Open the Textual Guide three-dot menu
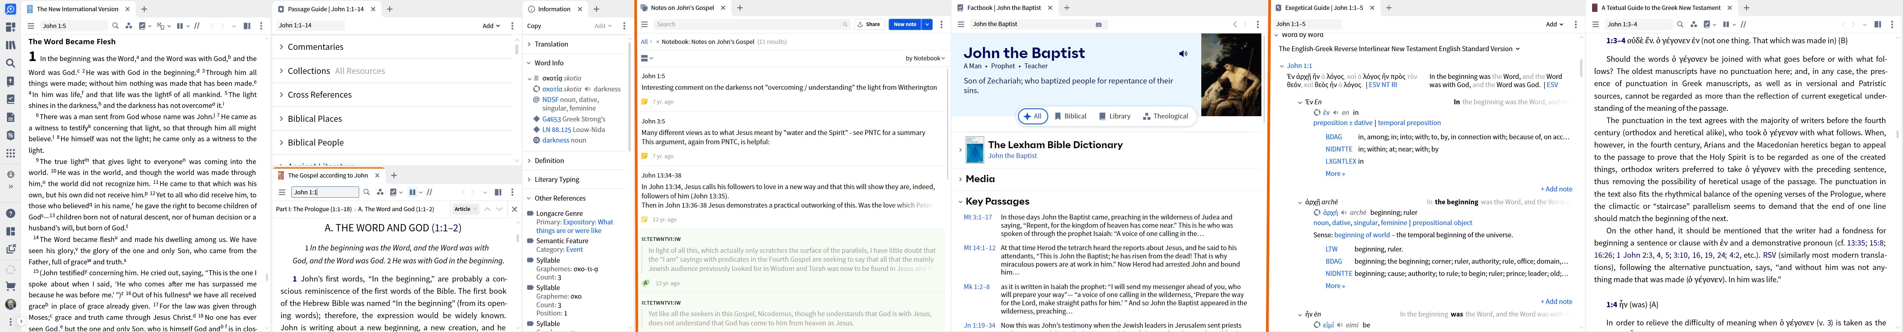Screen dimensions: 1903x332 point(1893,24)
